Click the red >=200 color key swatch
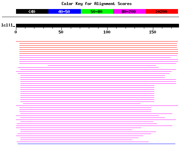The image size is (180, 145). tap(162, 11)
